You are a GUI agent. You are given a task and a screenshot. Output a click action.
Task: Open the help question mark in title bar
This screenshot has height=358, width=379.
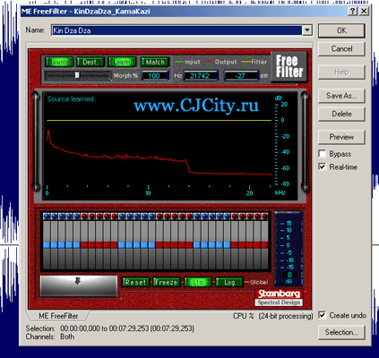click(353, 12)
